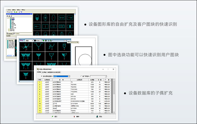Screen dimensions: 197x124
Task: Select the half-filled ellipse symbol in the device library
Action: (37, 18)
